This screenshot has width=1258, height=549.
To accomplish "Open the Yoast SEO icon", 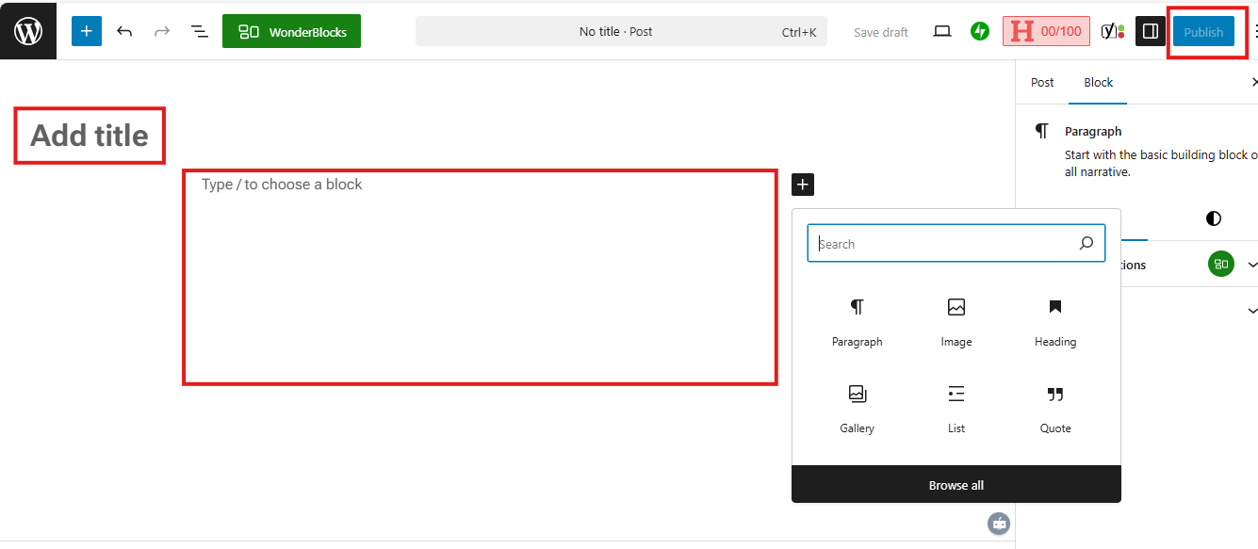I will (1112, 30).
